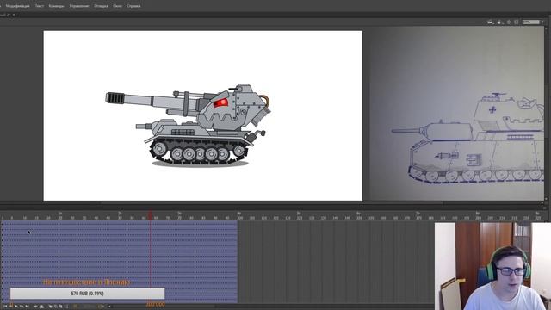551x310 pixels.
Task: Toggle the Onion Skin Outlines icon
Action: [x=55, y=307]
